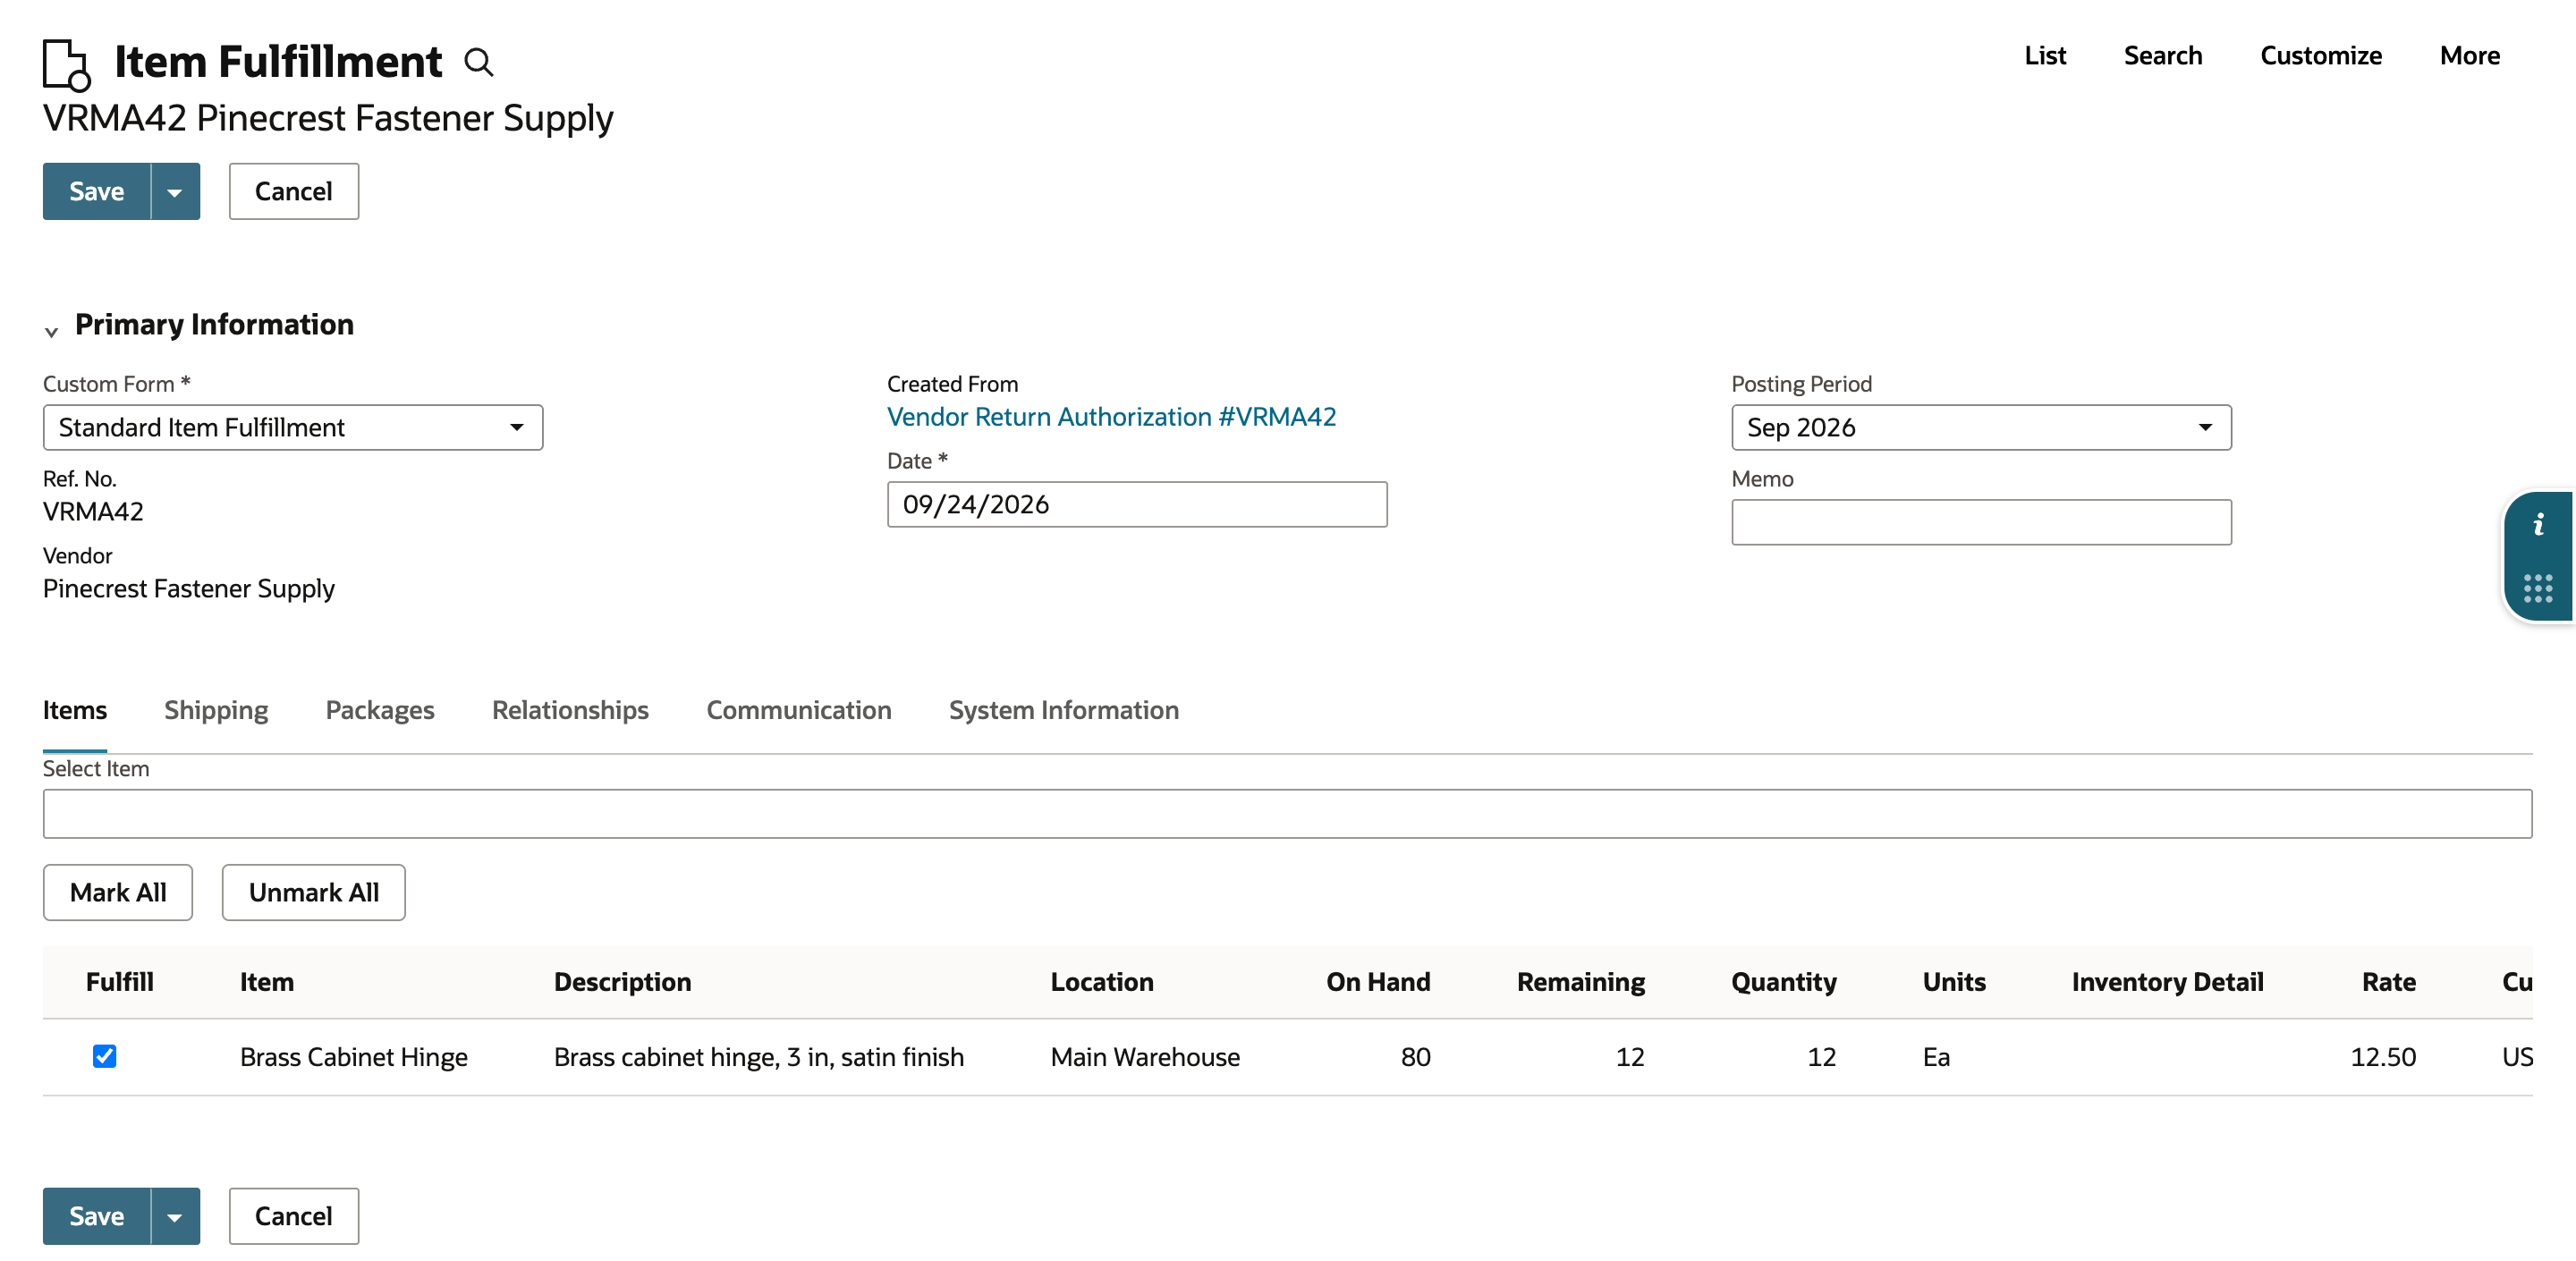Click the Description column header
2576x1261 pixels.
point(622,981)
